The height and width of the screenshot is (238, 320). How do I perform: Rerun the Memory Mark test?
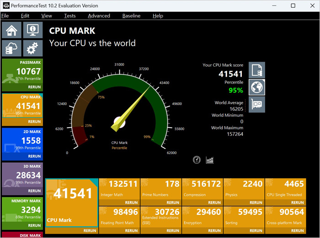click(22, 226)
